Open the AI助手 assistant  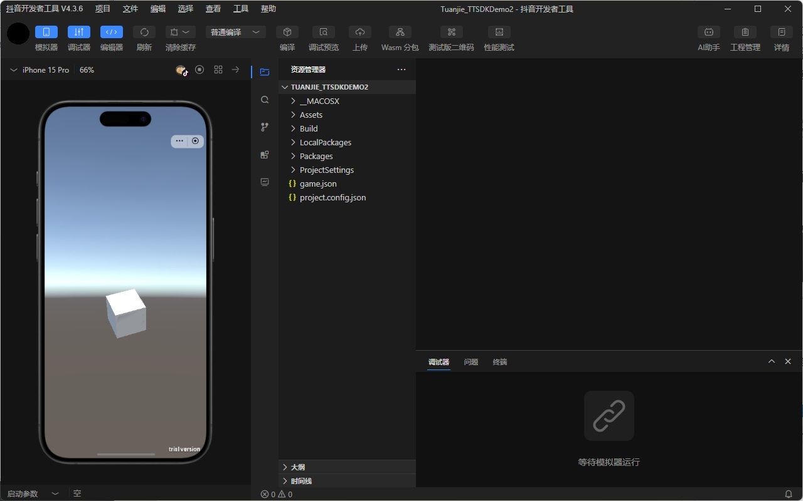coord(708,33)
